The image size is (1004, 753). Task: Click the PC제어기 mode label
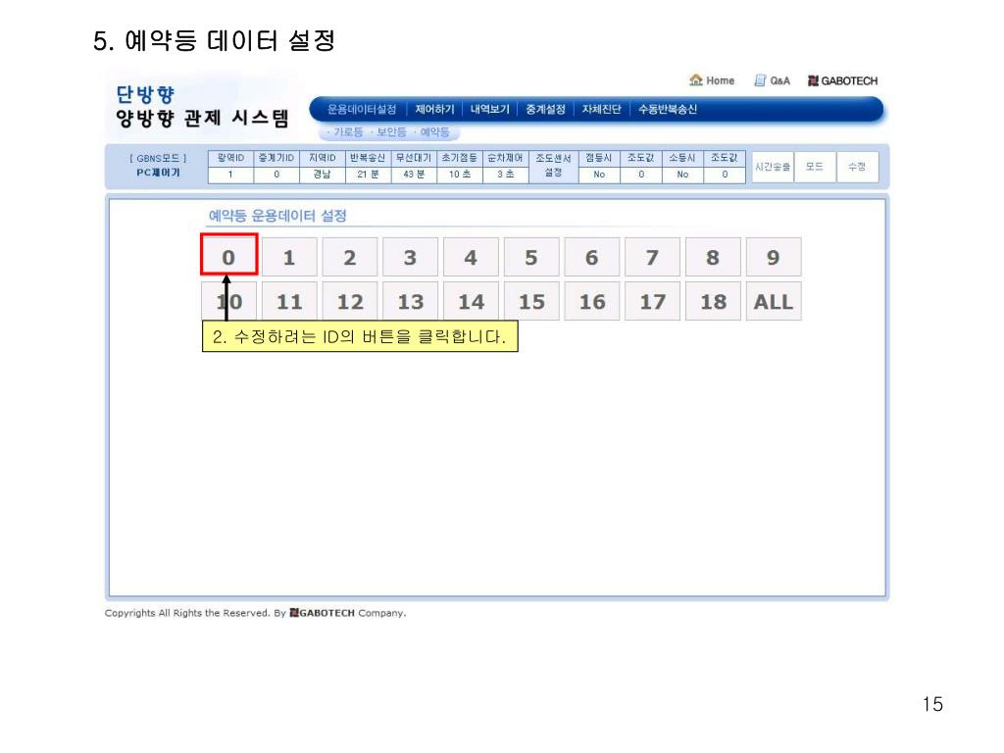tap(158, 173)
